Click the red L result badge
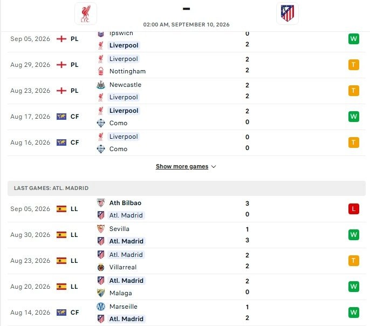Viewport: 370px width, 326px height. (353, 209)
